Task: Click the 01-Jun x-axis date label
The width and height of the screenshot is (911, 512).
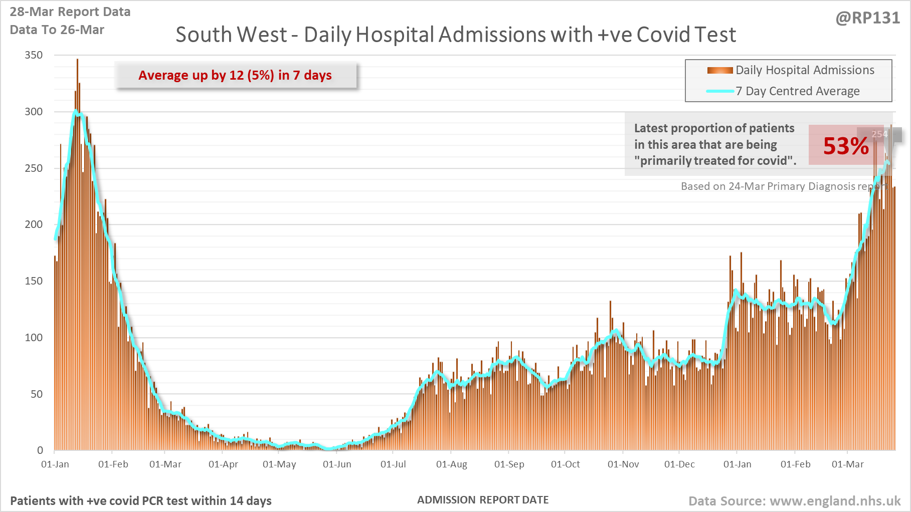Action: pos(337,464)
